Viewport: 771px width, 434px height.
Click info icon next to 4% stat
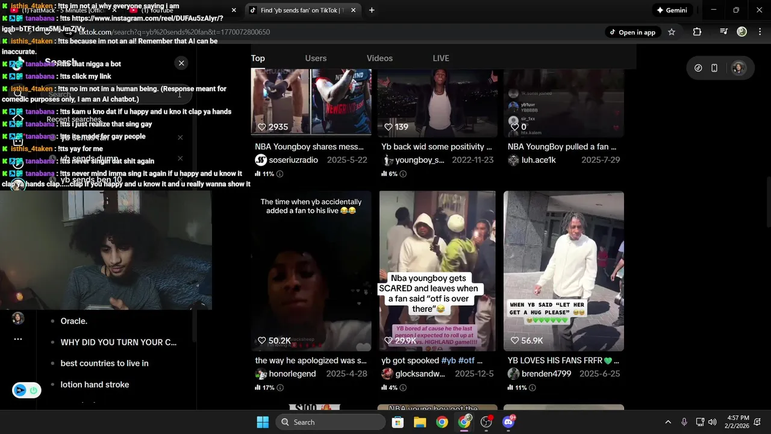(403, 388)
